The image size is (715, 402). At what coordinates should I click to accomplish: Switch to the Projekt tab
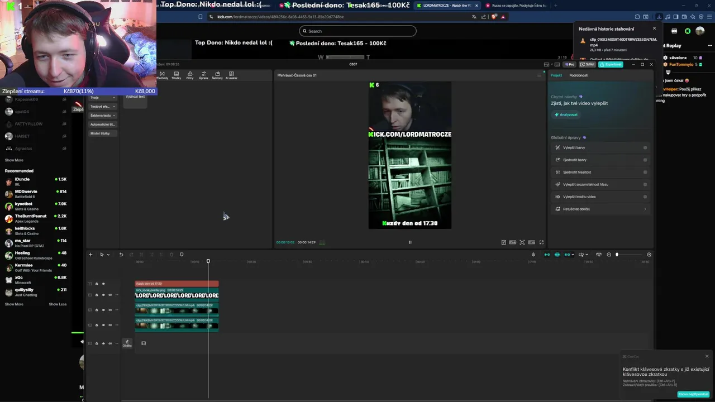pyautogui.click(x=556, y=75)
